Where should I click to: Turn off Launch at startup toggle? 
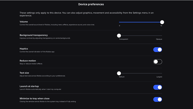point(157,87)
